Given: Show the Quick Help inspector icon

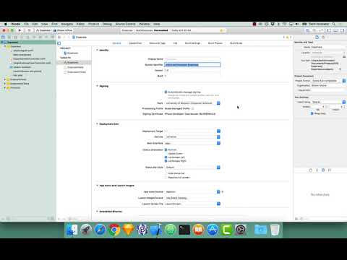Looking at the screenshot, I should [x=323, y=37].
